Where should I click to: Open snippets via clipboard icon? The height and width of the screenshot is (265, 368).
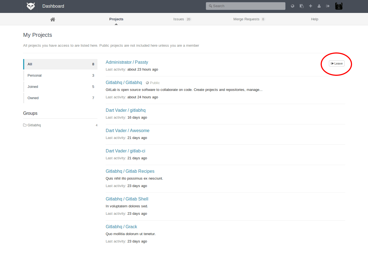tap(302, 6)
